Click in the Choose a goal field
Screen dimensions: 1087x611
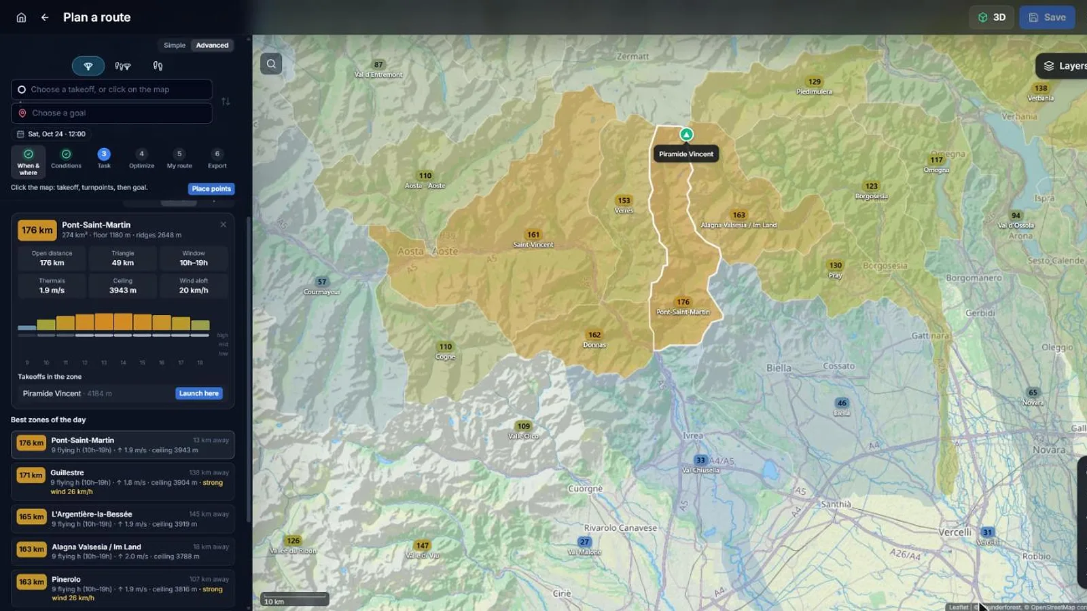(112, 113)
